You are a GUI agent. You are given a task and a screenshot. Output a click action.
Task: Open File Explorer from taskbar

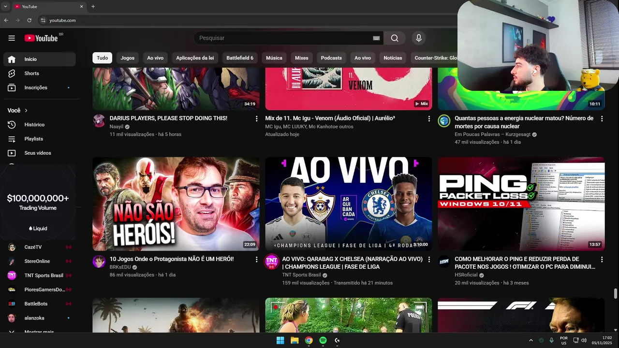click(x=295, y=340)
